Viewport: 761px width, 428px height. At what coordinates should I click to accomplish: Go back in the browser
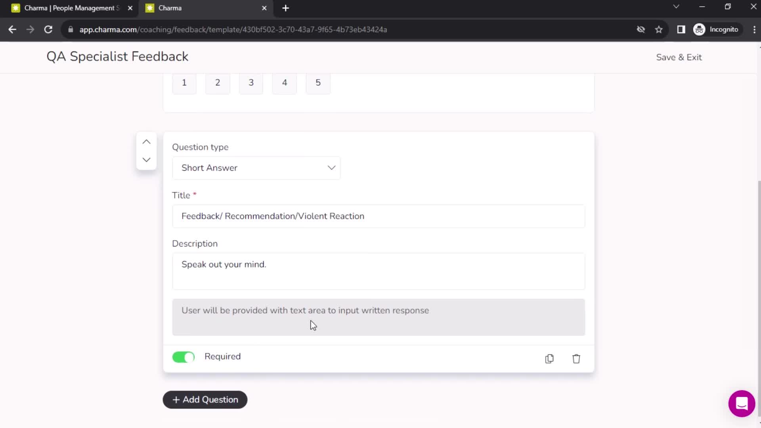[x=12, y=29]
